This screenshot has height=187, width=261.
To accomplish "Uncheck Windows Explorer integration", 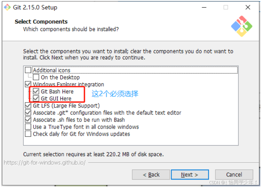I will (28, 84).
